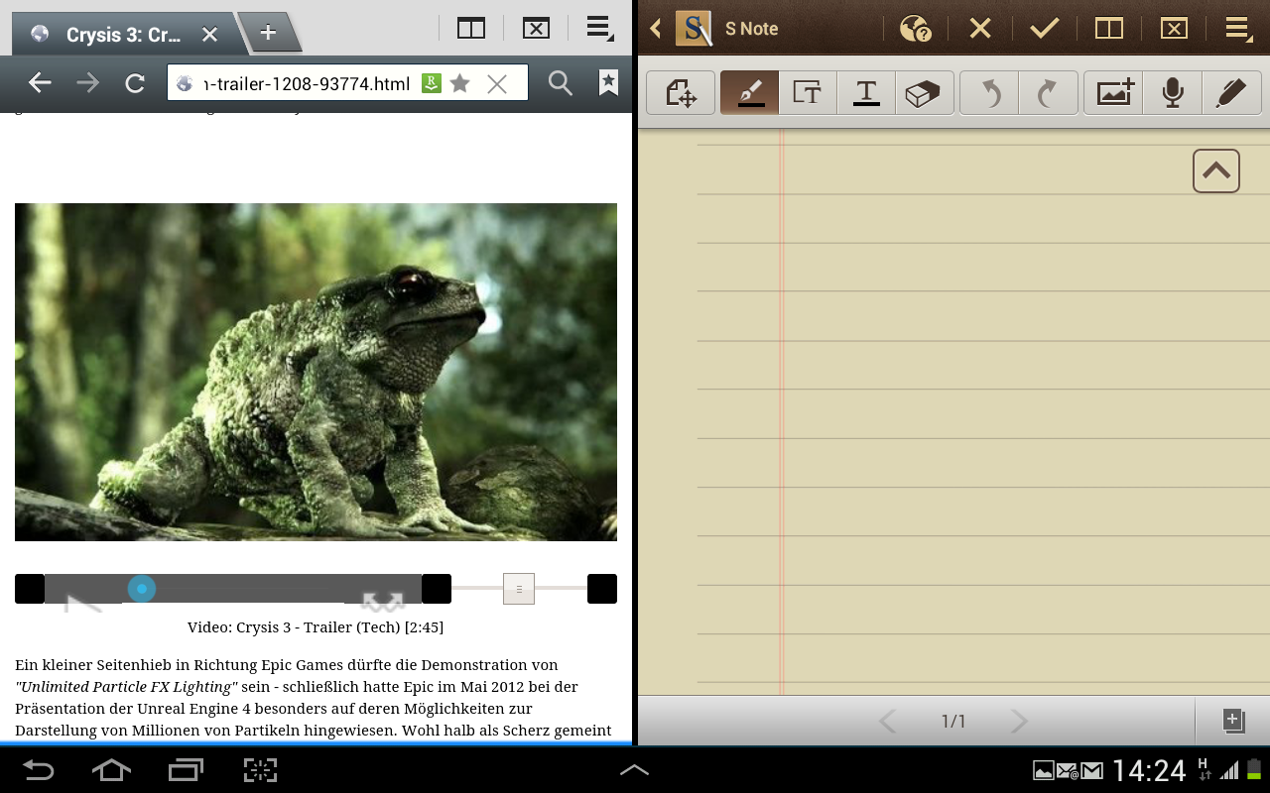Image resolution: width=1270 pixels, height=793 pixels.
Task: Go to the next note page arrow
Action: click(x=1018, y=722)
